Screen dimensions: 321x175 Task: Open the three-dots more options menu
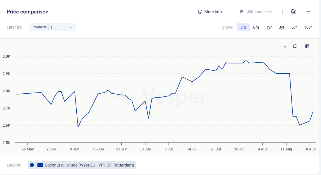point(308,12)
